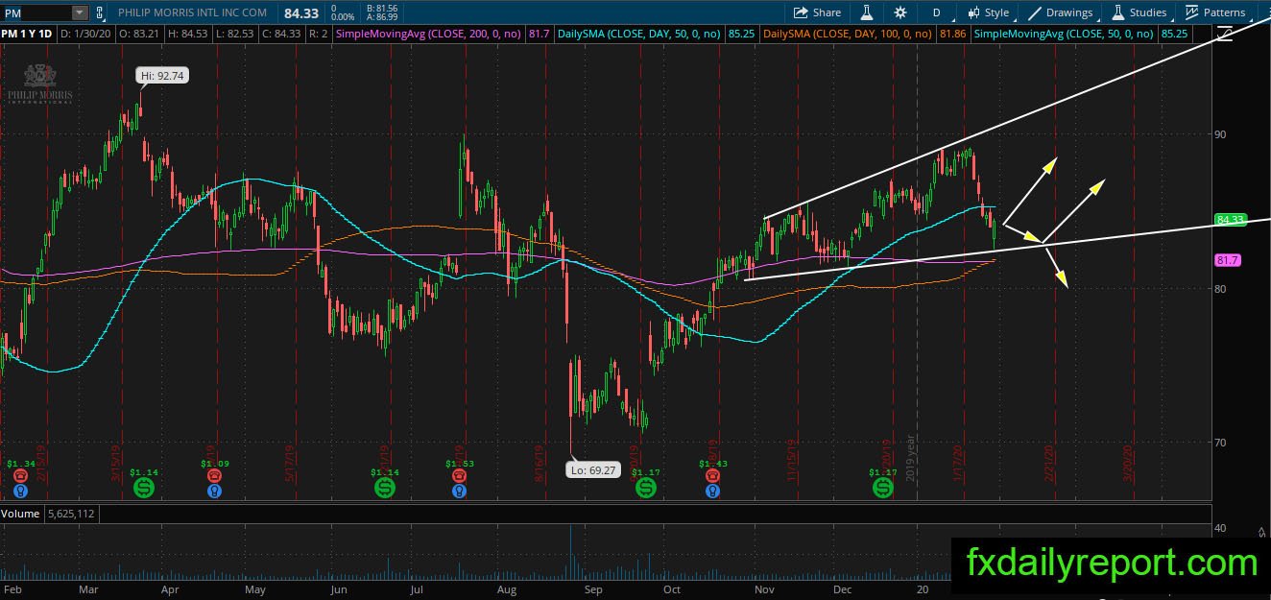
Task: Click the price scale icon above the price axis
Action: pos(1224,35)
